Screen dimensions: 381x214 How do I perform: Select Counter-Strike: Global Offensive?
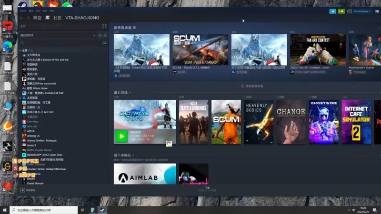tap(46, 169)
